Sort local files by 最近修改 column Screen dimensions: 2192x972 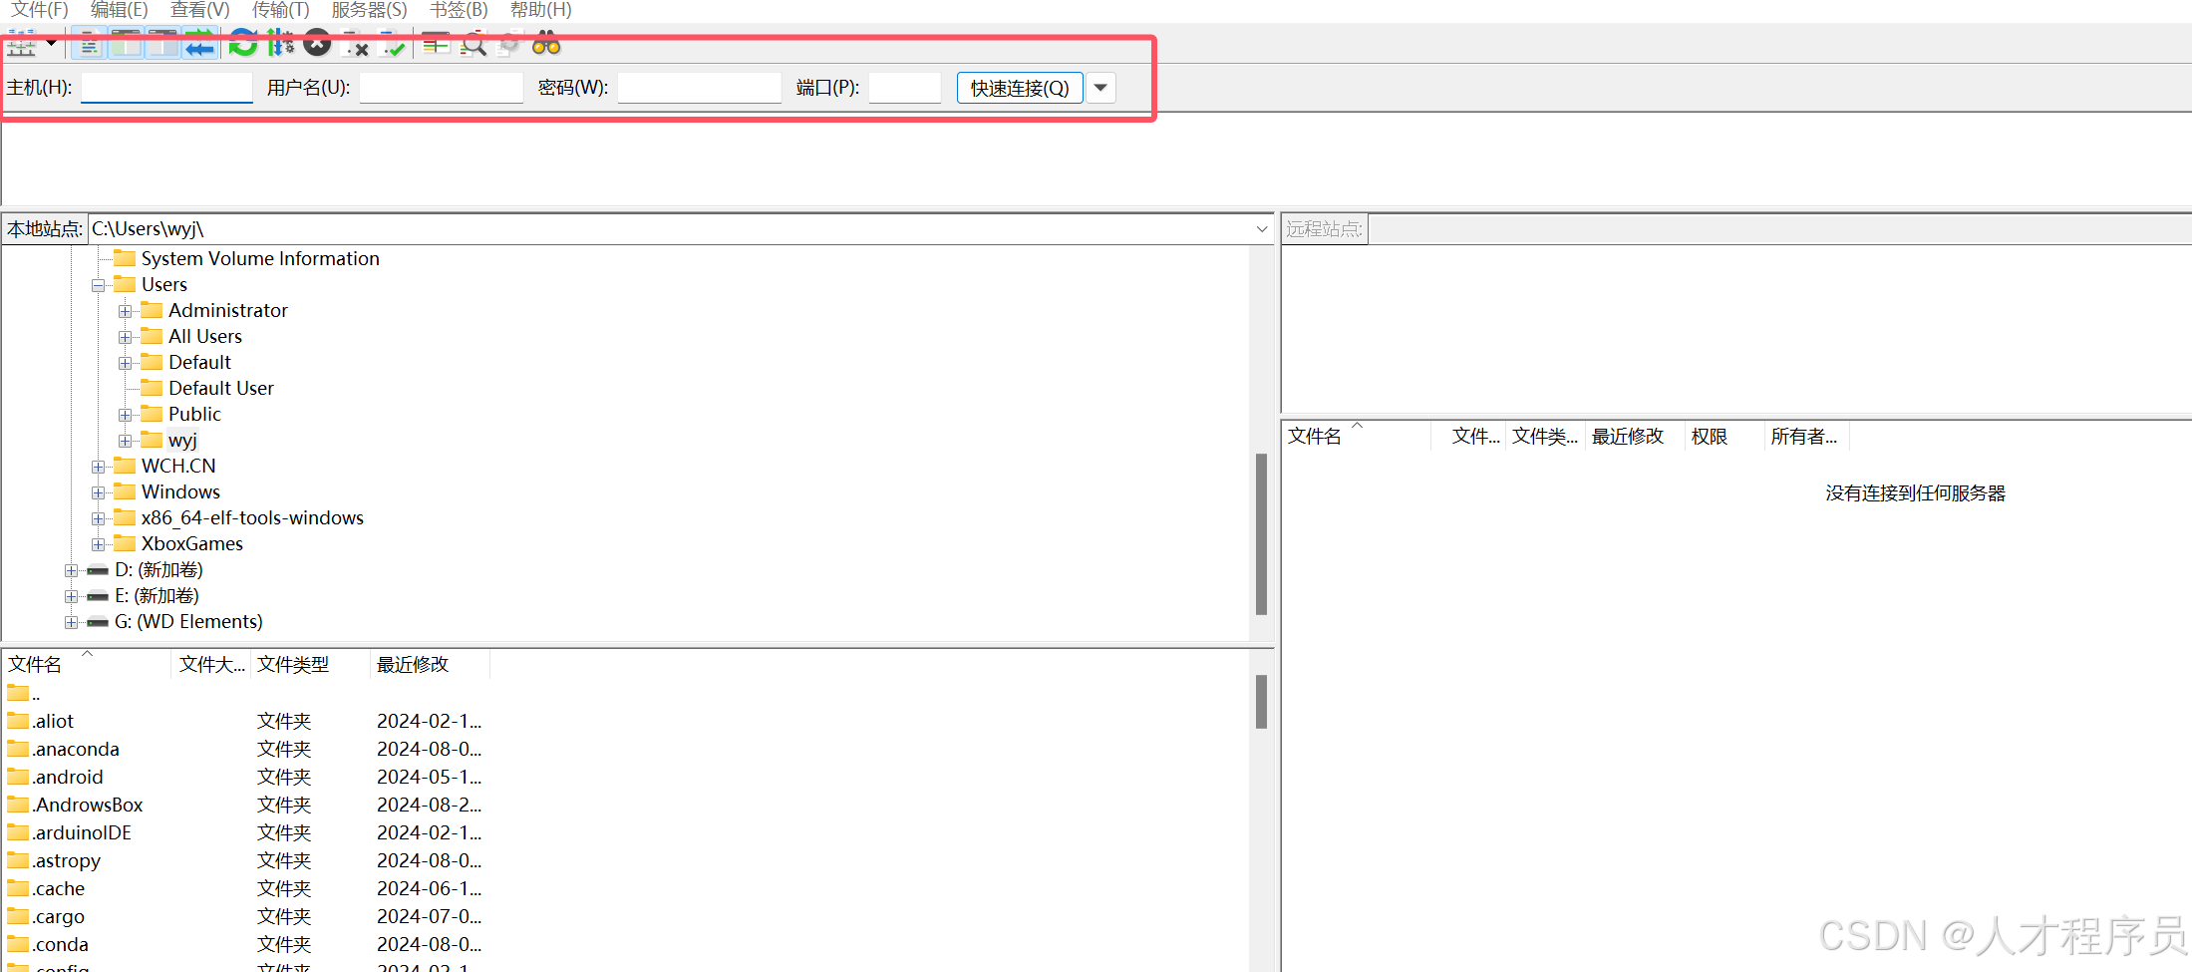tap(430, 665)
